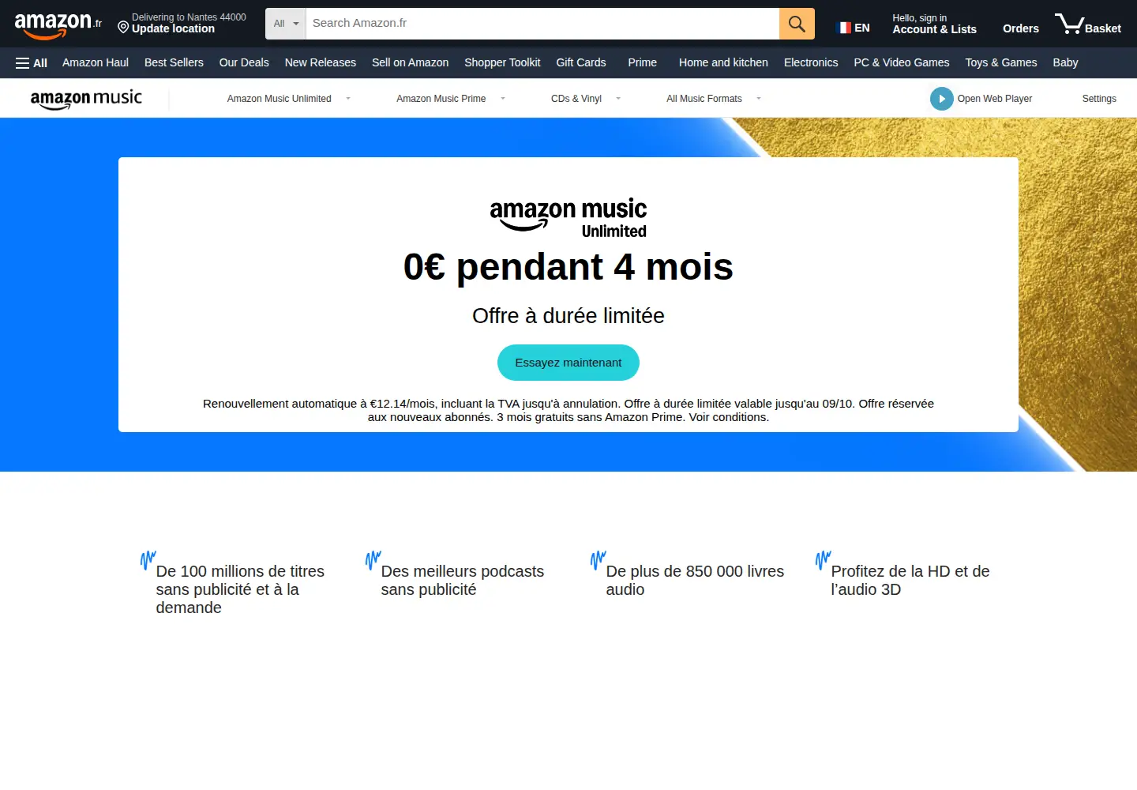Expand the All Music Formats menu
This screenshot has width=1137, height=790.
[x=714, y=99]
